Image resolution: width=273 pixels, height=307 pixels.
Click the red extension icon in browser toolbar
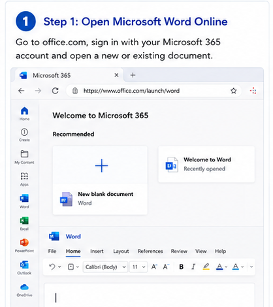(253, 91)
